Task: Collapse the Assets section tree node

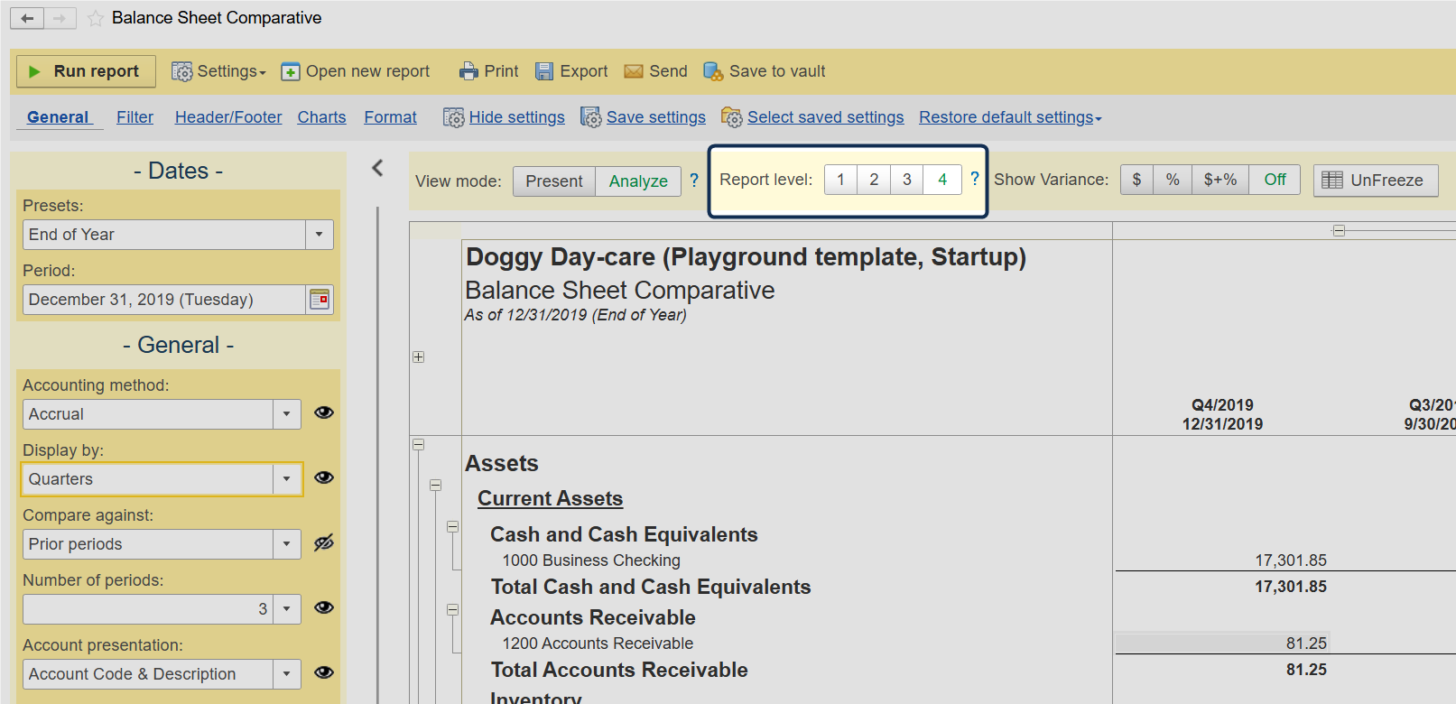Action: tap(419, 445)
